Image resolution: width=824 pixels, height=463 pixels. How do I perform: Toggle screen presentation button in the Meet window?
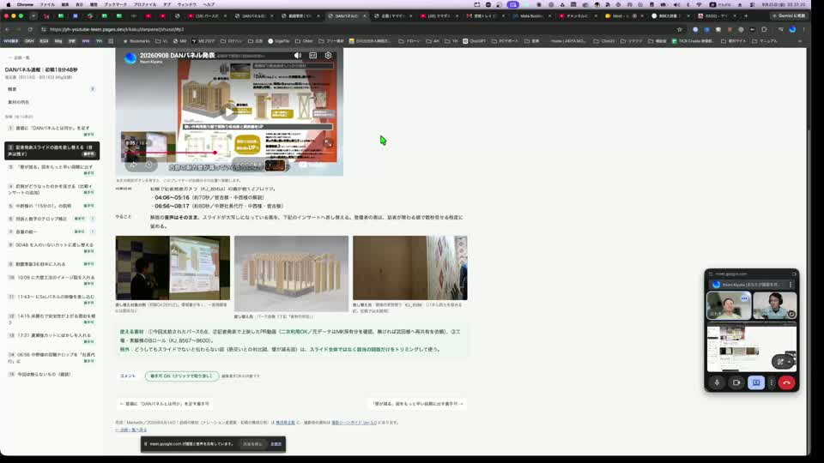coord(755,382)
